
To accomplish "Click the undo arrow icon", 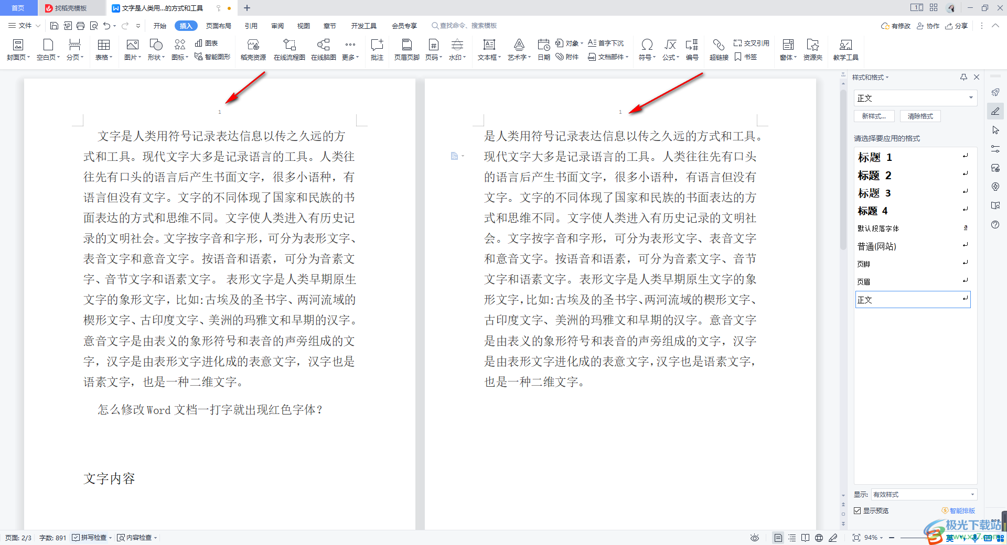I will tap(107, 26).
